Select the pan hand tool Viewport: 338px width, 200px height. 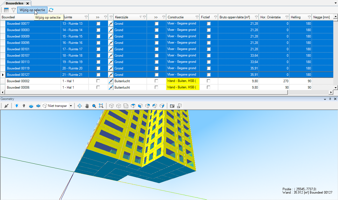click(x=87, y=106)
